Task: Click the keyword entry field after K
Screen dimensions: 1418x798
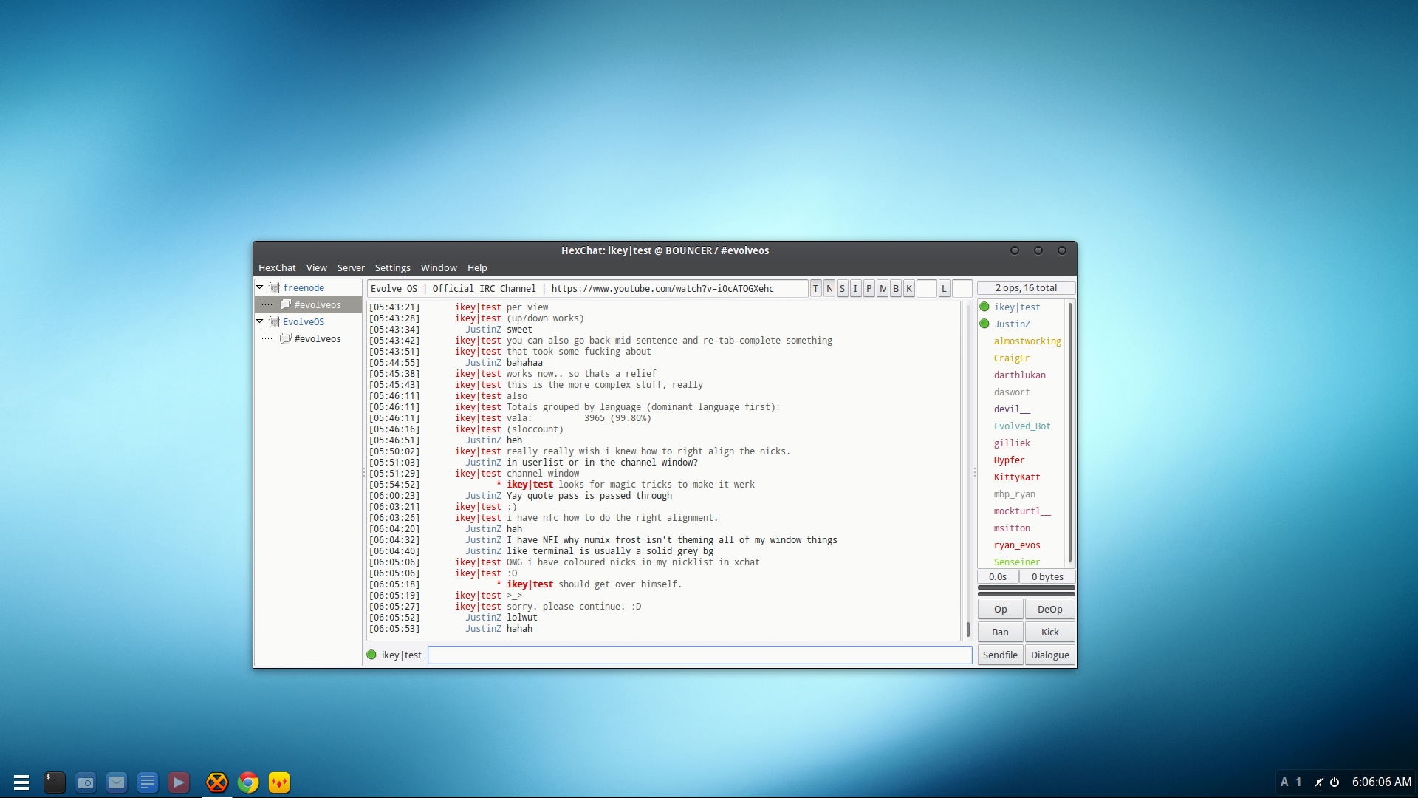Action: pos(926,288)
